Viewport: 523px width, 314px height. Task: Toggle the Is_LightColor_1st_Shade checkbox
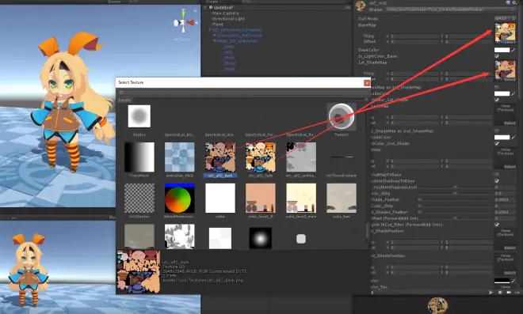pyautogui.click(x=497, y=100)
